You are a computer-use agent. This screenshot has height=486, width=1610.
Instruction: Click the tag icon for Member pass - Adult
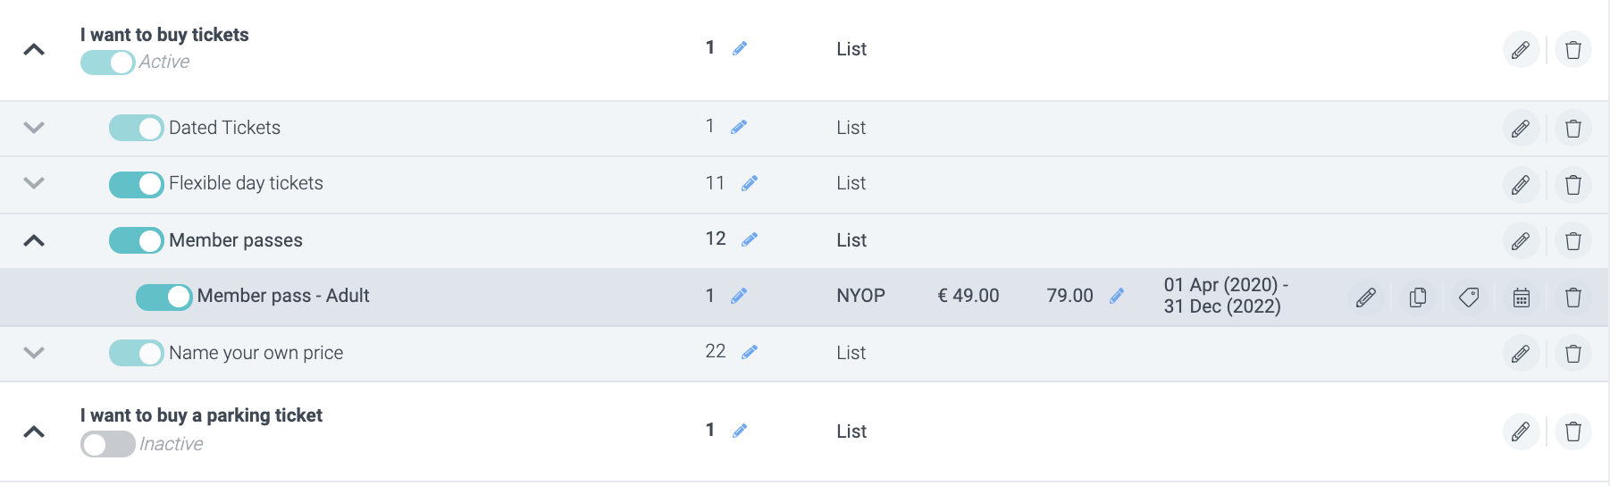click(1469, 297)
